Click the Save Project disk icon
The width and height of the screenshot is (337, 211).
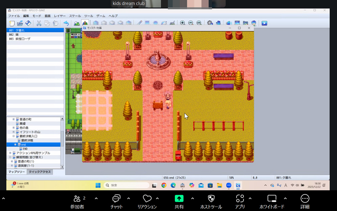[27, 23]
